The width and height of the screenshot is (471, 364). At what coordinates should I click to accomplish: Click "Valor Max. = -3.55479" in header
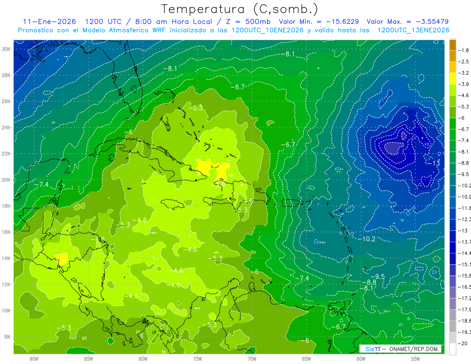coord(407,22)
